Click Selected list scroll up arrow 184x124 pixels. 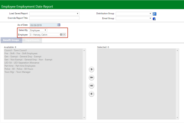(x=177, y=50)
